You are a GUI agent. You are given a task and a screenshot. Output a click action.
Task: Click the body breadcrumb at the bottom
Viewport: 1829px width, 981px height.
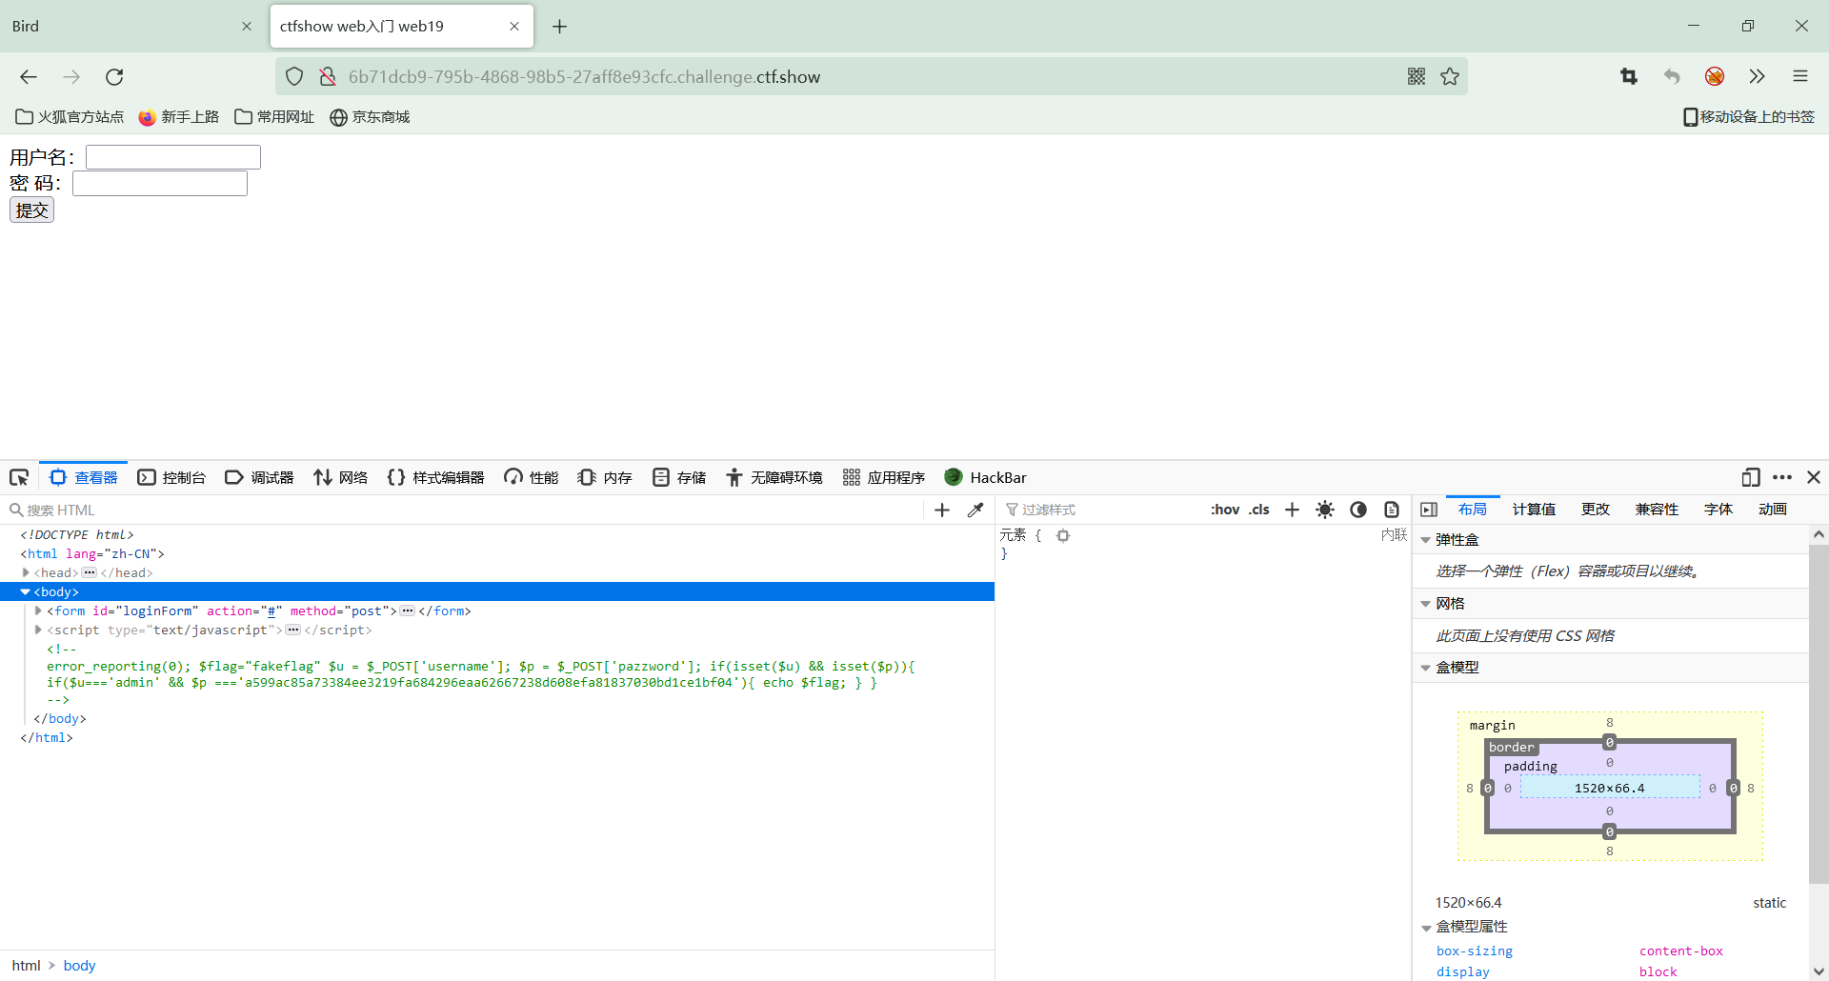pyautogui.click(x=79, y=966)
